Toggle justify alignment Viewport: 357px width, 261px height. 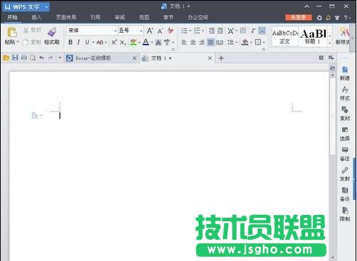coord(210,43)
